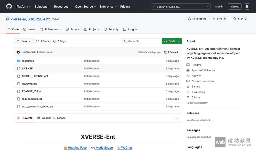Click the resources folder icon

click(18, 61)
